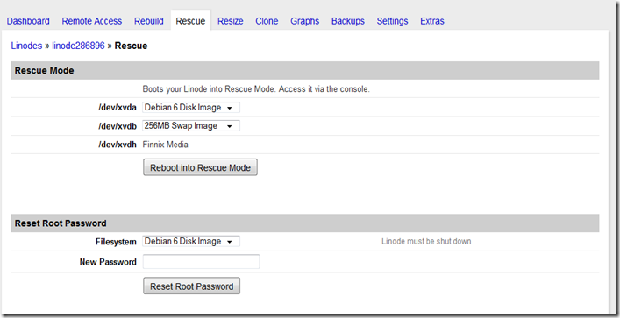Viewport: 620px width, 318px height.
Task: Click the Reset Root Password button
Action: [x=191, y=286]
